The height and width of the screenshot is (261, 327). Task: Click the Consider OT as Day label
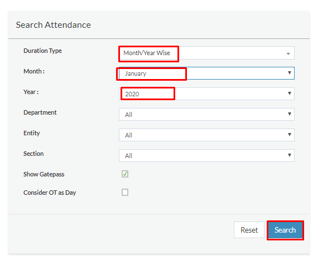[50, 193]
